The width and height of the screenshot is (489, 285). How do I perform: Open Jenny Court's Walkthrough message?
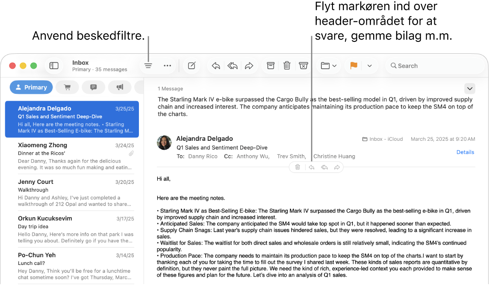[x=72, y=192]
